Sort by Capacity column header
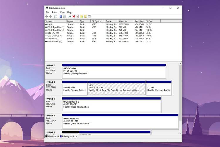Screen dimensions: 220x147 126,21
